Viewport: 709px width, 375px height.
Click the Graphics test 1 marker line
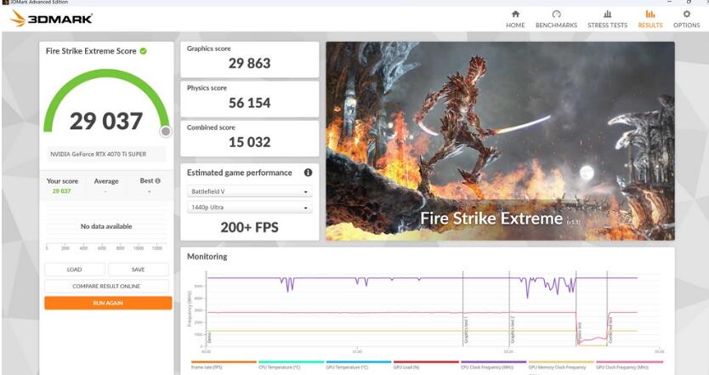pyautogui.click(x=463, y=309)
